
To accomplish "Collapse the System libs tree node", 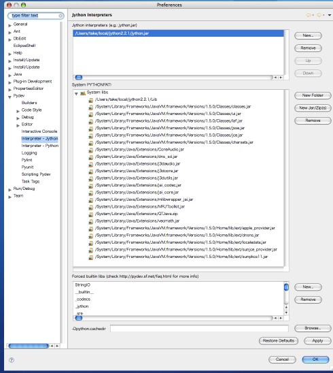I will point(76,93).
